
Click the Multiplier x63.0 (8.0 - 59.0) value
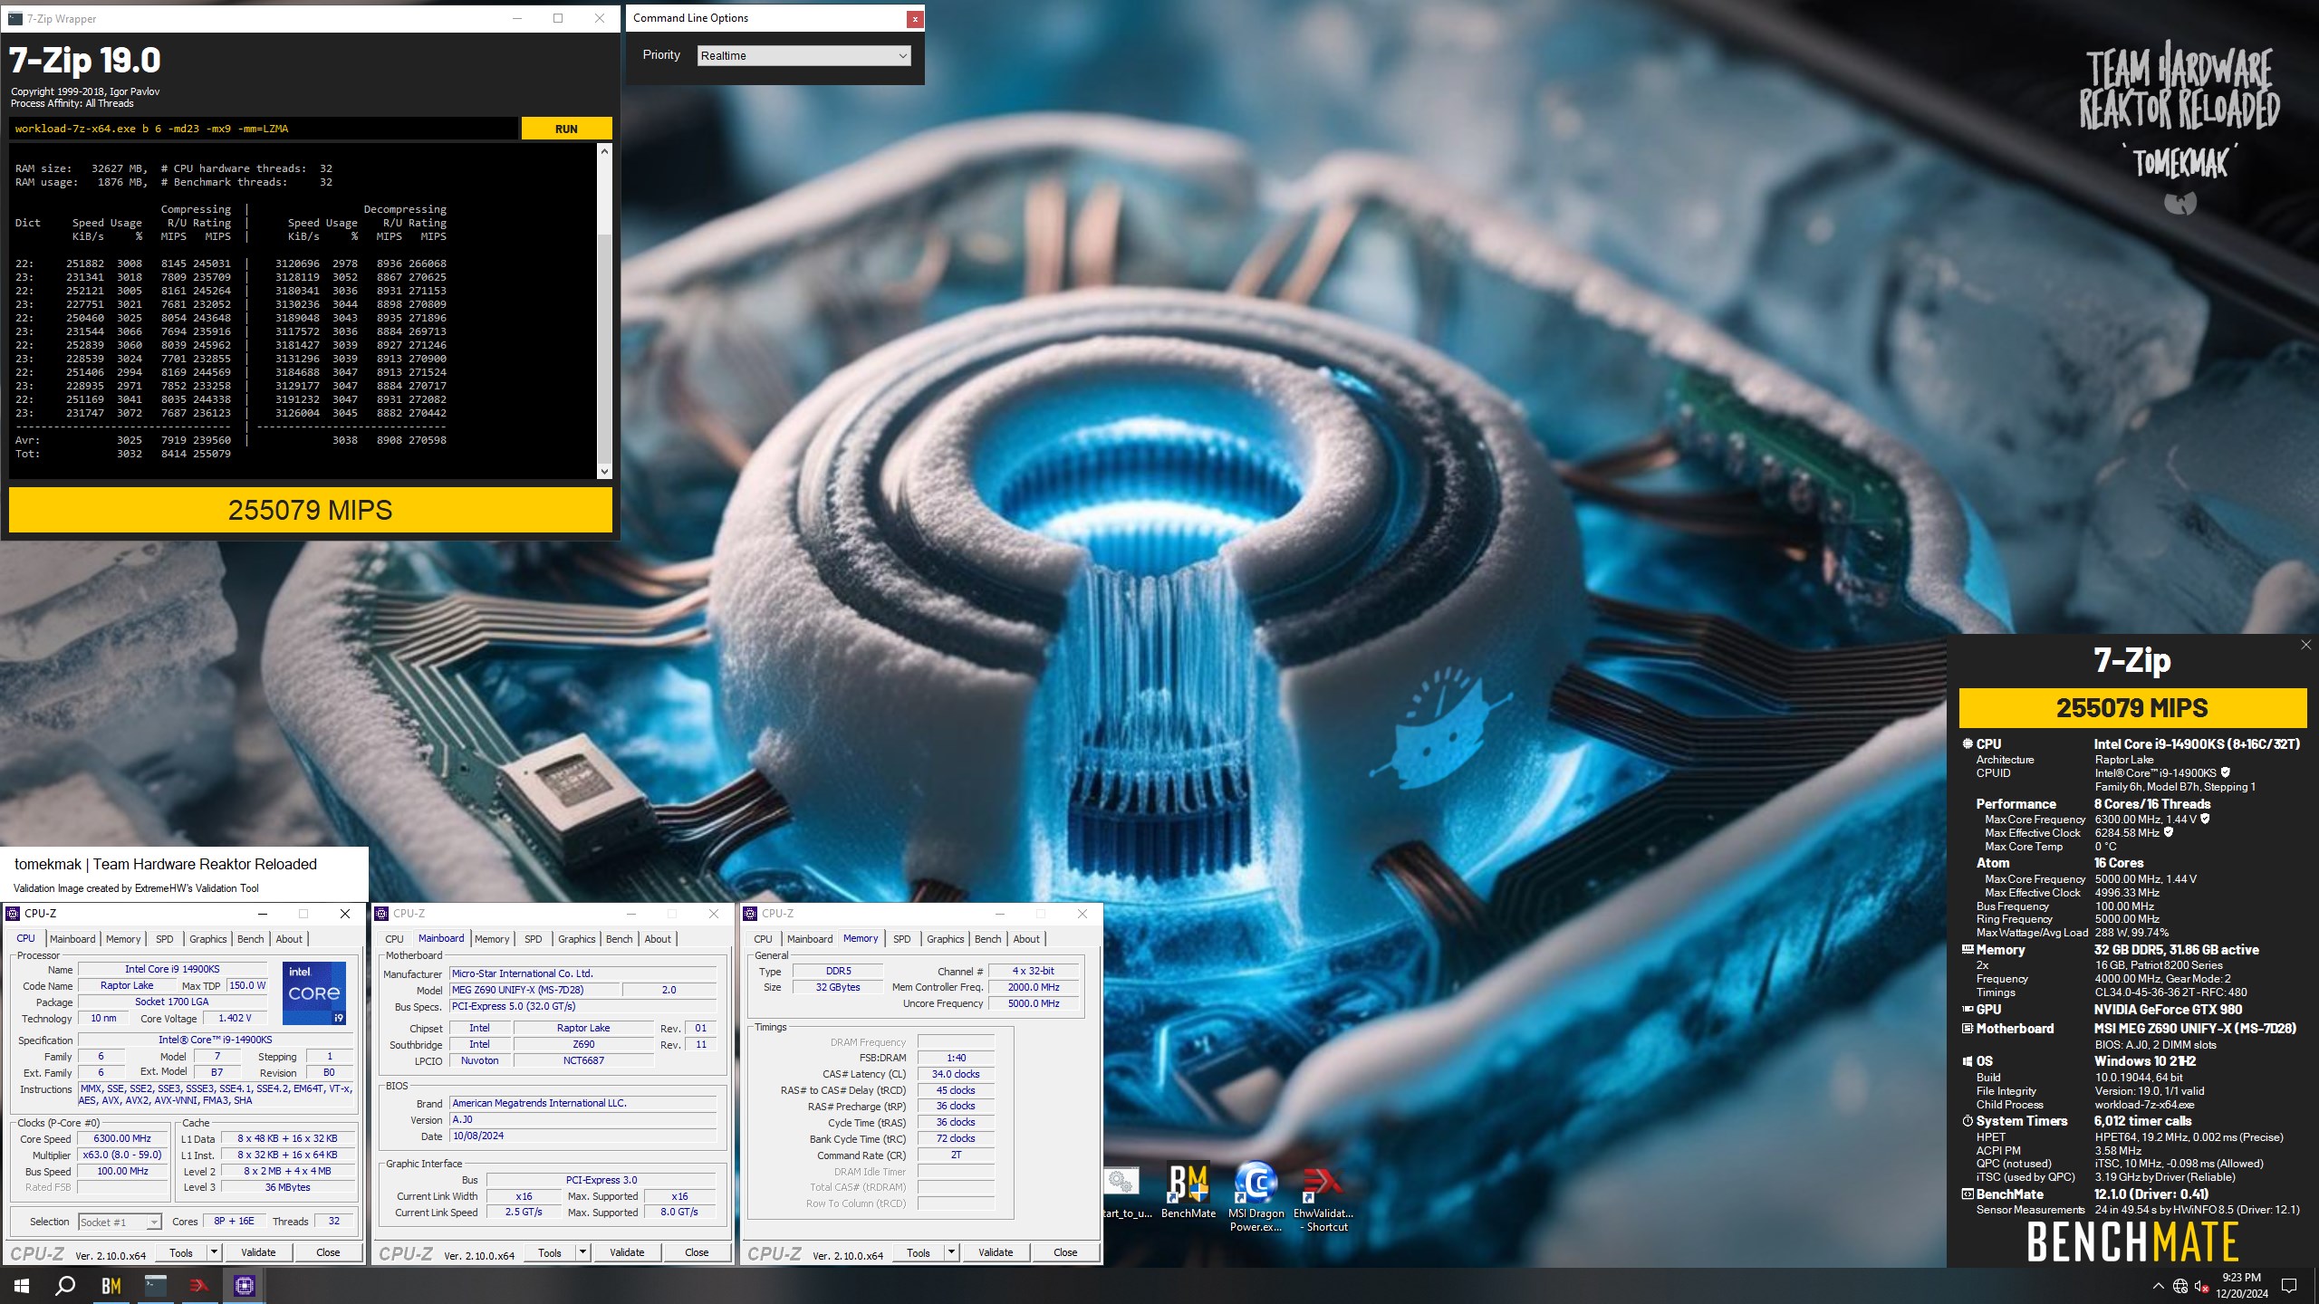(x=122, y=1155)
